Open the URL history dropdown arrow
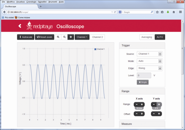 click(112, 12)
